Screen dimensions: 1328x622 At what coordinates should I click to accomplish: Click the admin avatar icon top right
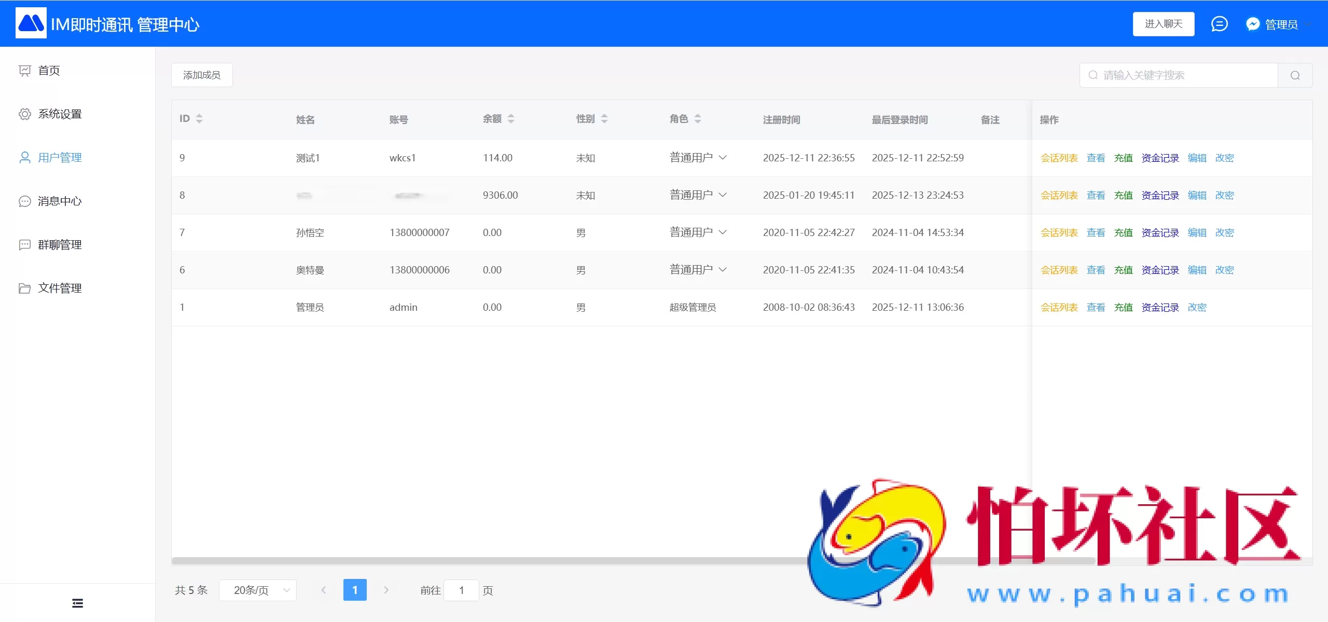pyautogui.click(x=1252, y=23)
